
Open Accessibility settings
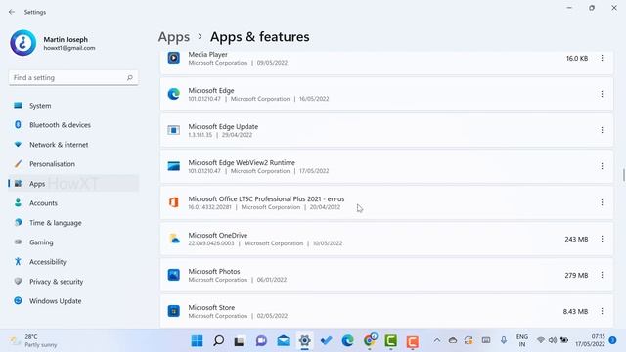[x=73, y=262]
